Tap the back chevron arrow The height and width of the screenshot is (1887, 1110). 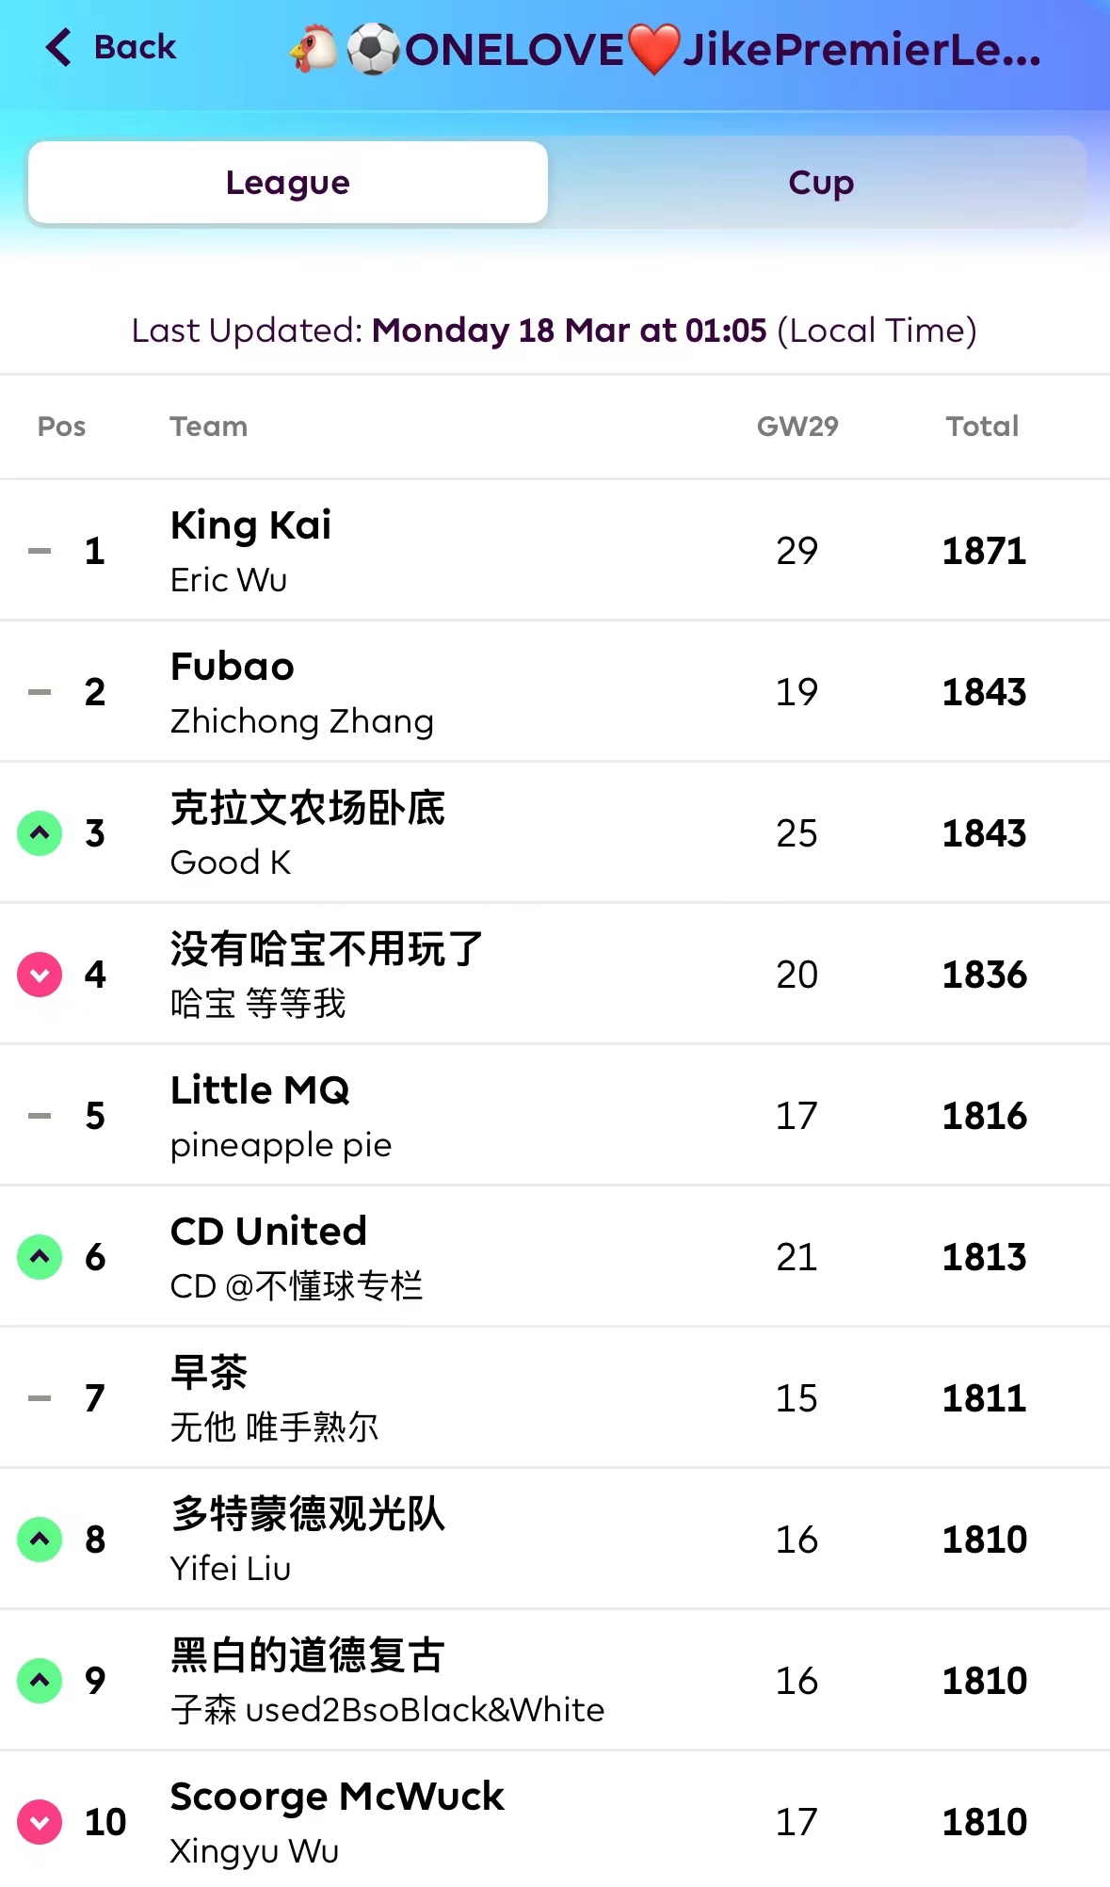[x=58, y=47]
